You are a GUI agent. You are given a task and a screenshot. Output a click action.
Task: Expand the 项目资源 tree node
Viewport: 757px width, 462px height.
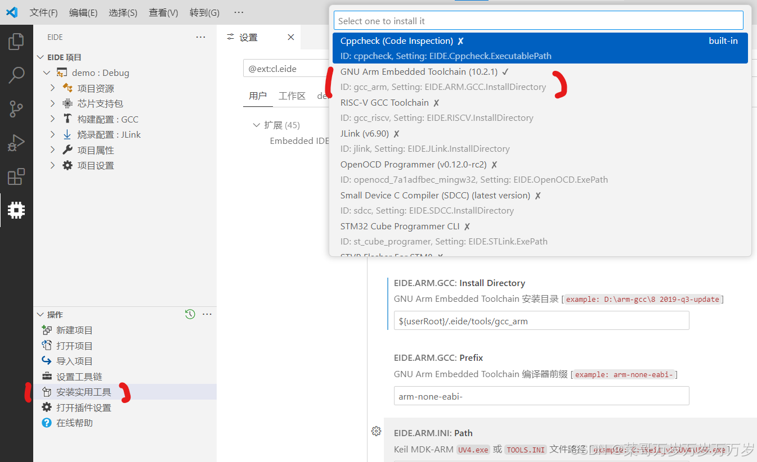point(52,88)
